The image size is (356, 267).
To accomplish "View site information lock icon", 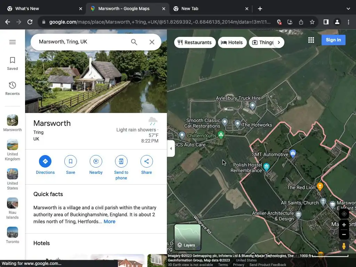I will tap(44, 22).
